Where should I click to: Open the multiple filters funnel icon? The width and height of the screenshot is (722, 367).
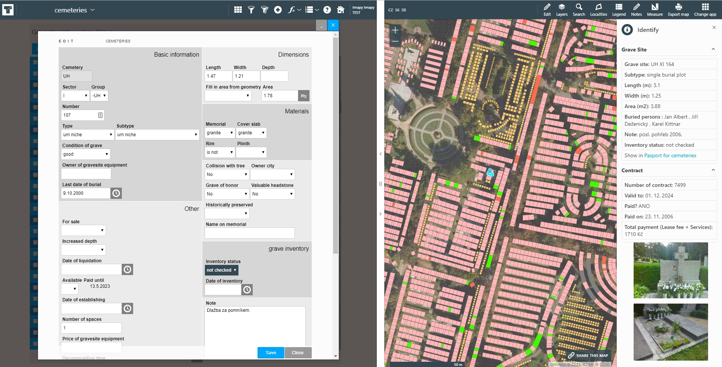(x=265, y=10)
